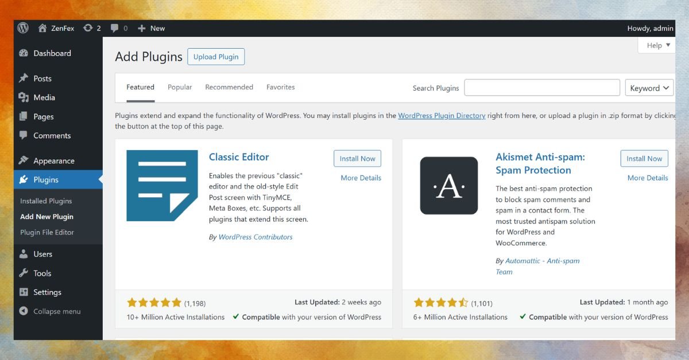Screen dimensions: 689x360
Task: View More Details for Akismet Anti-spam
Action: pos(648,178)
